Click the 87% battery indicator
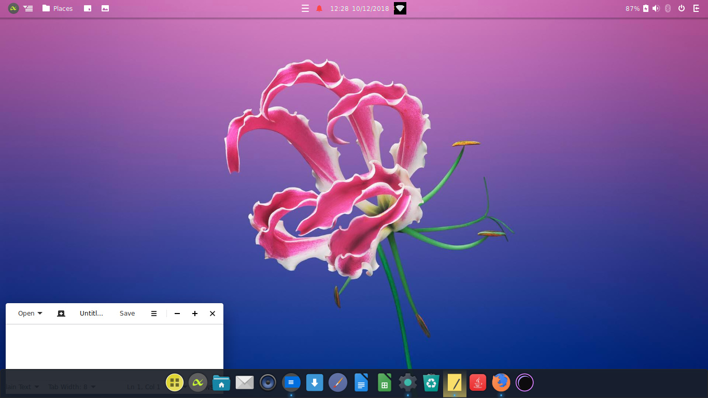 pos(632,8)
